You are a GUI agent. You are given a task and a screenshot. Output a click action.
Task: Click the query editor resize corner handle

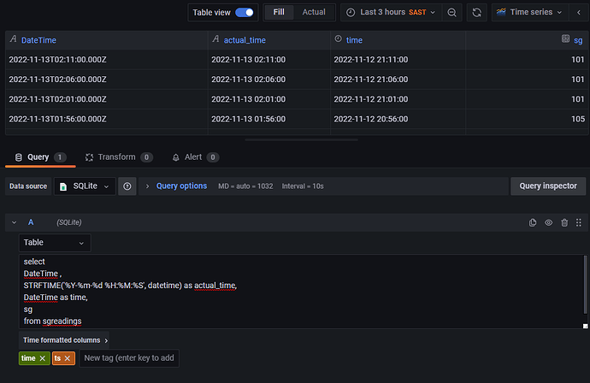tap(585, 327)
